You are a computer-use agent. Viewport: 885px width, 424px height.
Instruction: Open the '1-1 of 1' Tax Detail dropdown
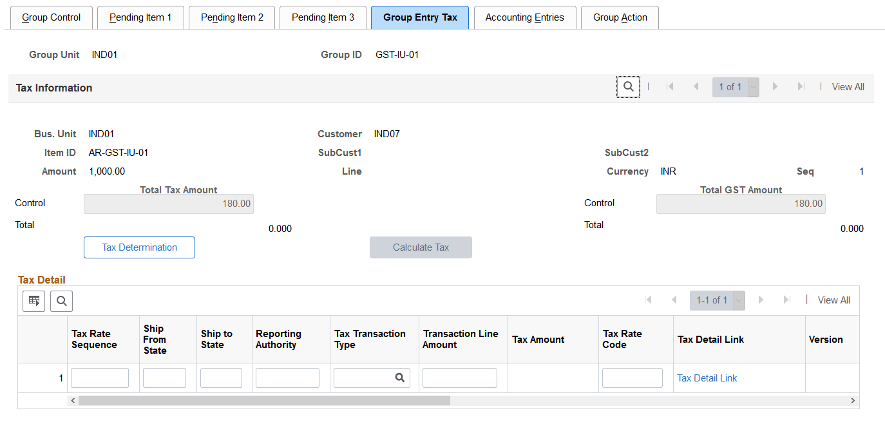pos(737,300)
